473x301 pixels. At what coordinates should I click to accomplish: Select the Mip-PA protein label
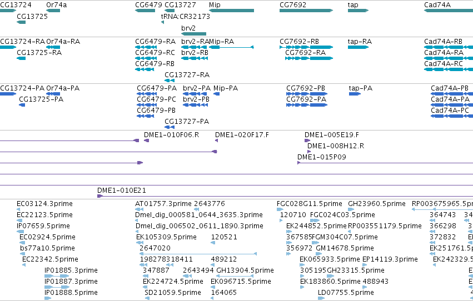tap(226, 88)
